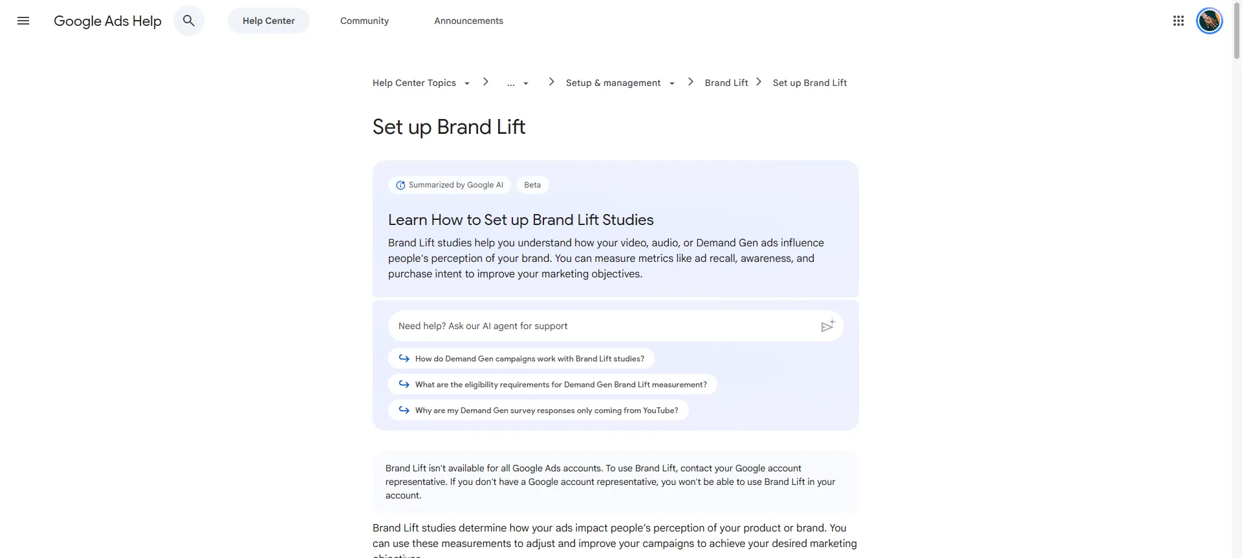Image resolution: width=1242 pixels, height=558 pixels.
Task: Open the Google apps grid
Action: tap(1179, 21)
